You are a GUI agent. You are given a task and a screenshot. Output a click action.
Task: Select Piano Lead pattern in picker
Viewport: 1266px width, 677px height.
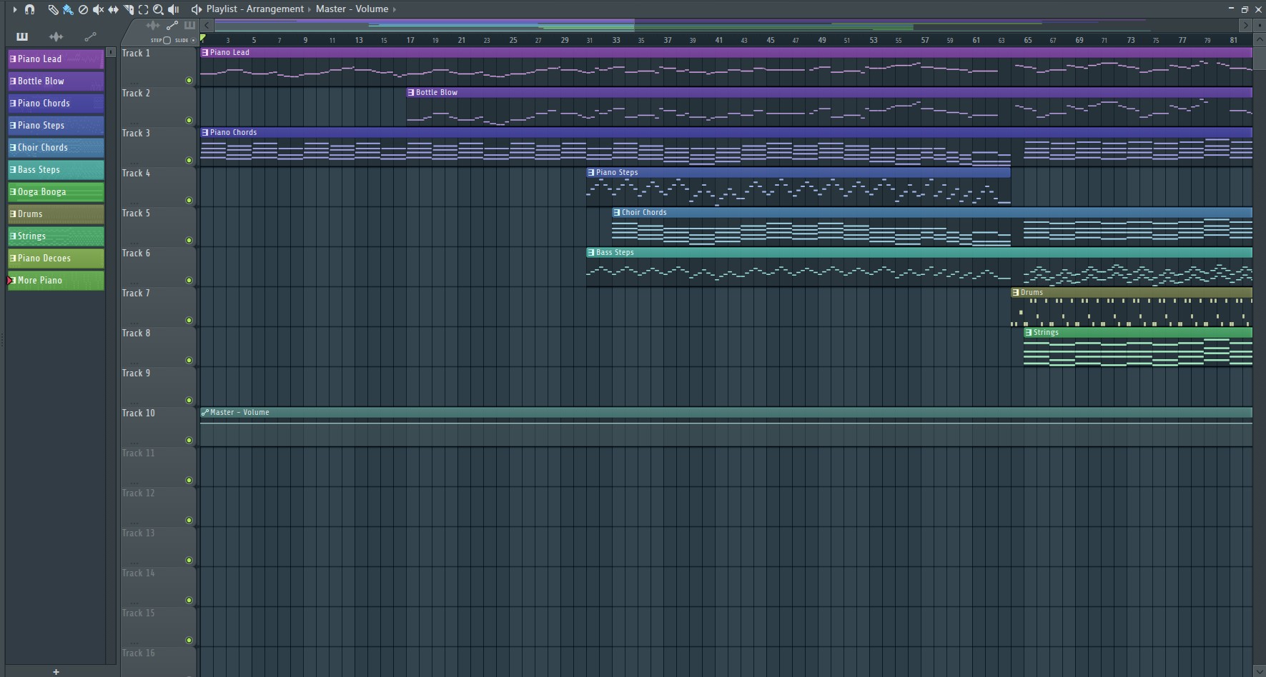tap(56, 59)
